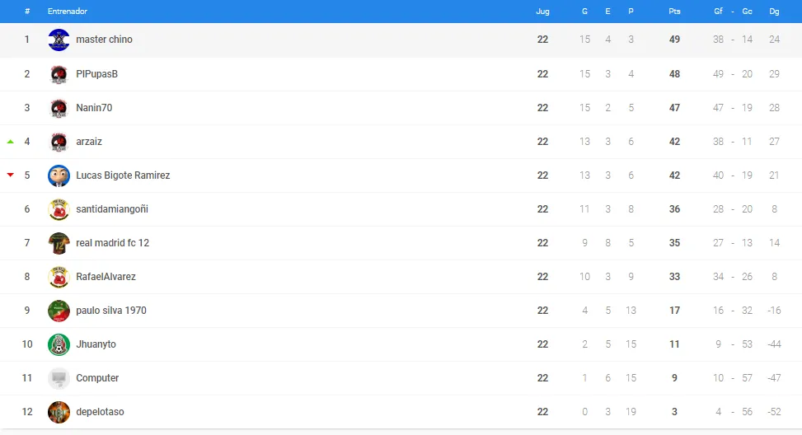Image resolution: width=802 pixels, height=435 pixels.
Task: Click the red down arrow at rank 5
Action: click(x=10, y=175)
